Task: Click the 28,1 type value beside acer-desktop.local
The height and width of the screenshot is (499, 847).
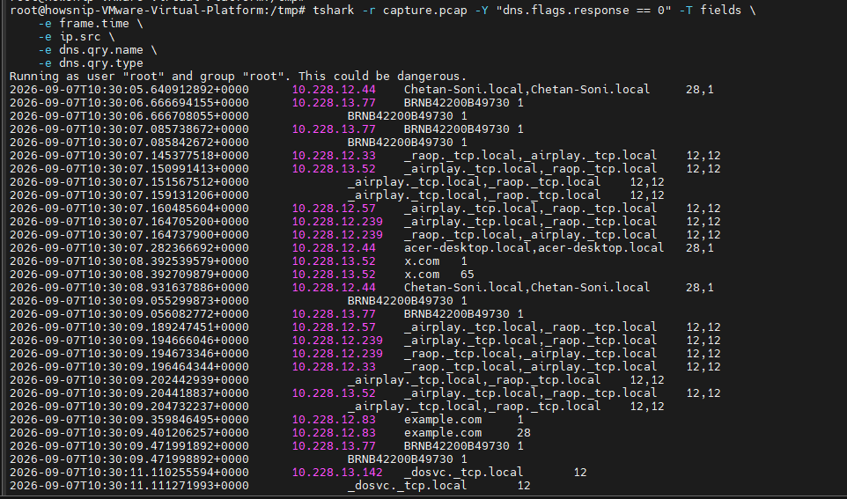Action: pos(700,248)
